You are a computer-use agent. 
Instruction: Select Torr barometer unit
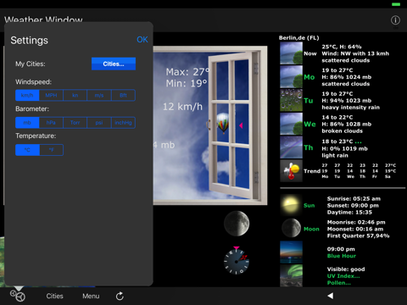75,123
